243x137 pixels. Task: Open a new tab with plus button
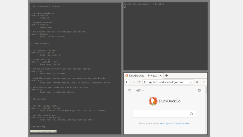coord(167,75)
